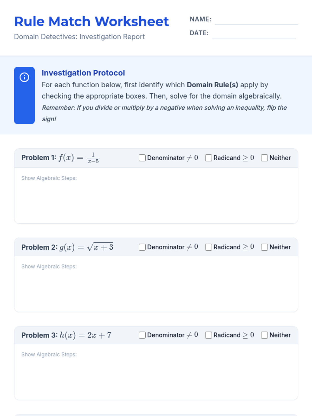
Task: Click the NAME blank line
Action: click(x=256, y=20)
